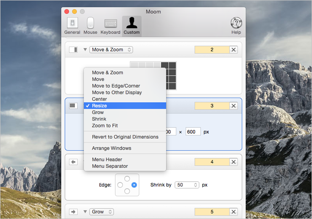Delete custom action with shortcut 2

tap(233, 50)
